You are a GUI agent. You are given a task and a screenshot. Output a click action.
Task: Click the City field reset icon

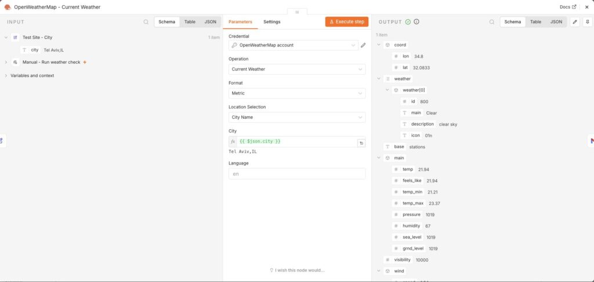click(x=361, y=143)
